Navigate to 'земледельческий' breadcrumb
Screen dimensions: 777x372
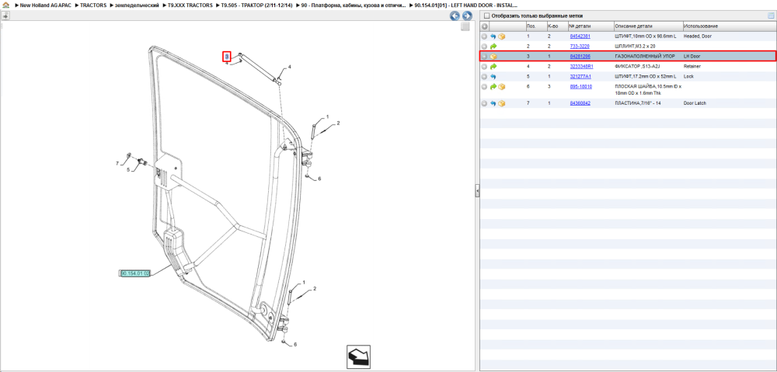[x=138, y=5]
